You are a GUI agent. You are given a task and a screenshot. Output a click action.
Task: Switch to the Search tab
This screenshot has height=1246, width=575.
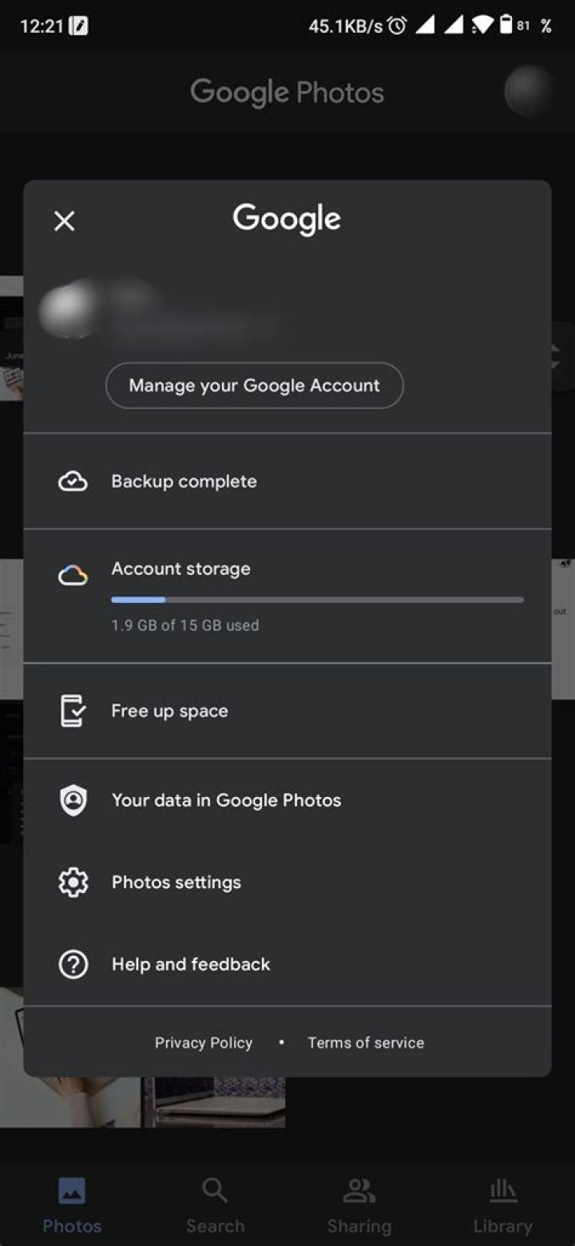(x=216, y=1206)
